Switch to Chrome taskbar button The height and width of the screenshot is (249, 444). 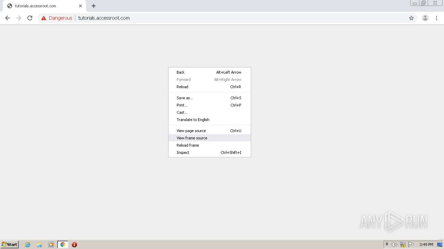click(62, 245)
